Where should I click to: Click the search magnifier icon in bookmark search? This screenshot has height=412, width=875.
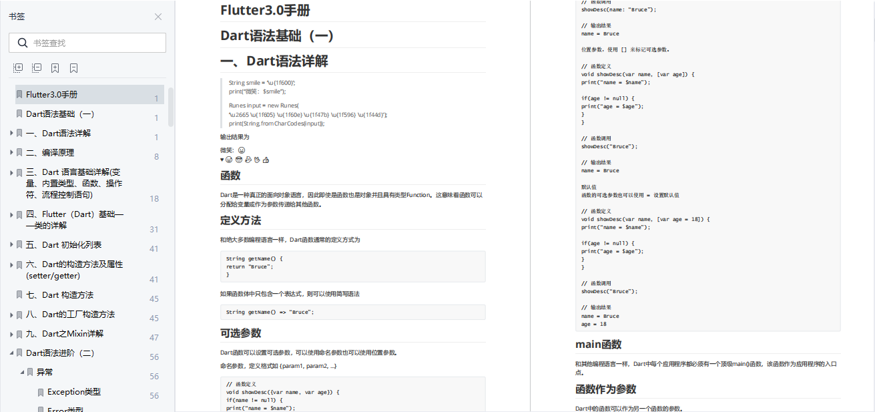tap(23, 43)
